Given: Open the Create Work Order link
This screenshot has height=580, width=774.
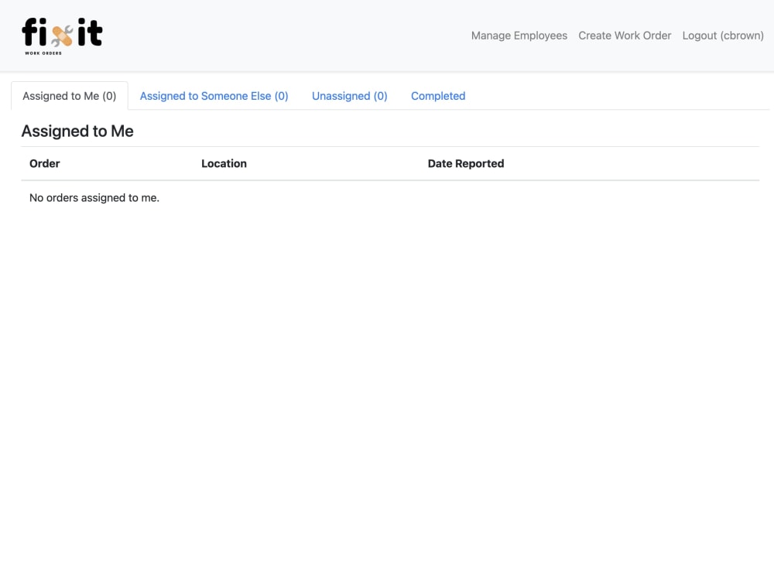Looking at the screenshot, I should pyautogui.click(x=625, y=36).
